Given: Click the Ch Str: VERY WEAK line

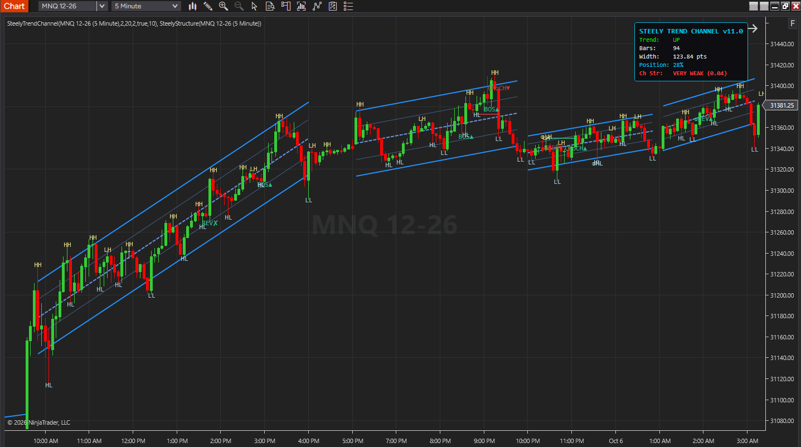Looking at the screenshot, I should [683, 73].
